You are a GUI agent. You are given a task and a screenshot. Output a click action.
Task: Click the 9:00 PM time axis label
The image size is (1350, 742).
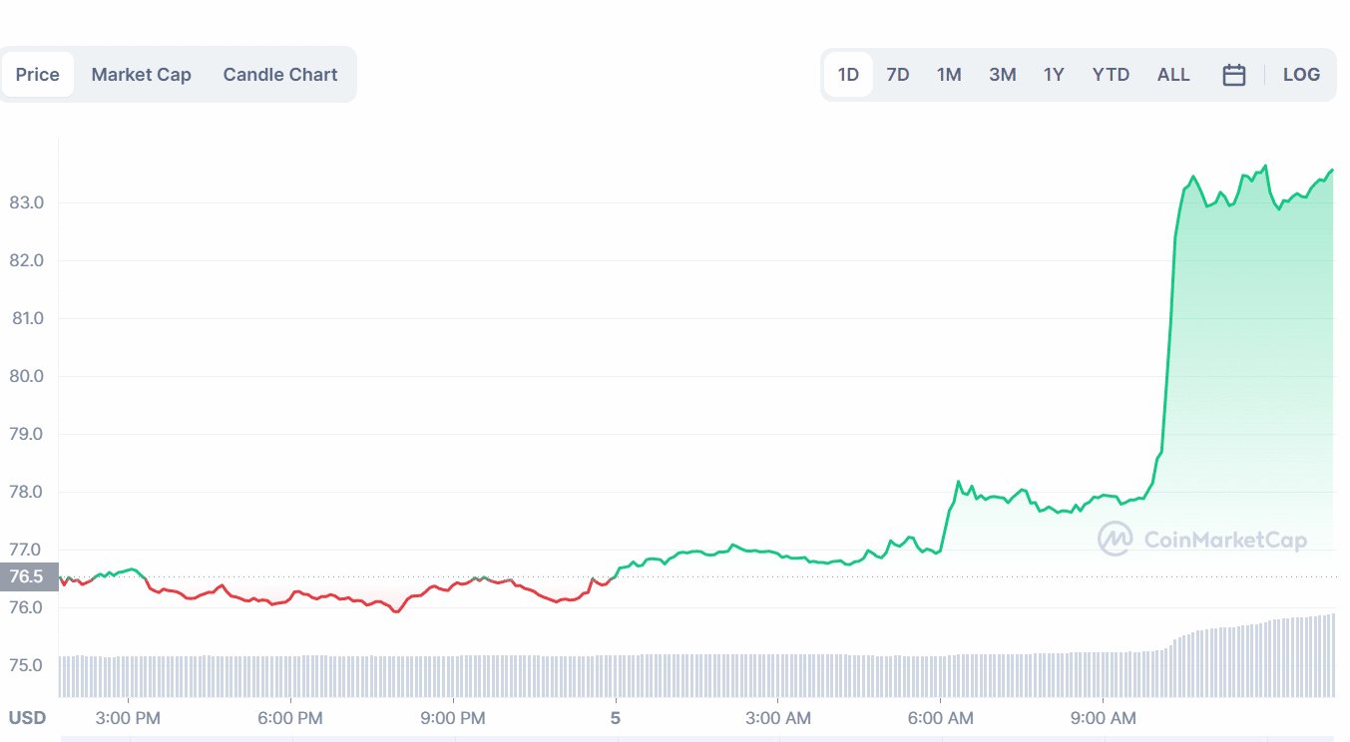pyautogui.click(x=452, y=718)
